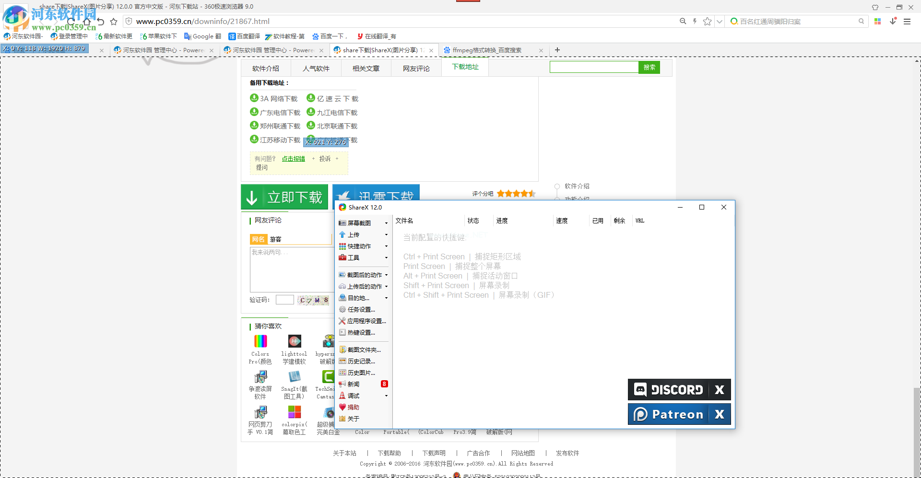Screen dimensions: 921x478
Task: Open the browser hamburger menu
Action: coord(907,21)
